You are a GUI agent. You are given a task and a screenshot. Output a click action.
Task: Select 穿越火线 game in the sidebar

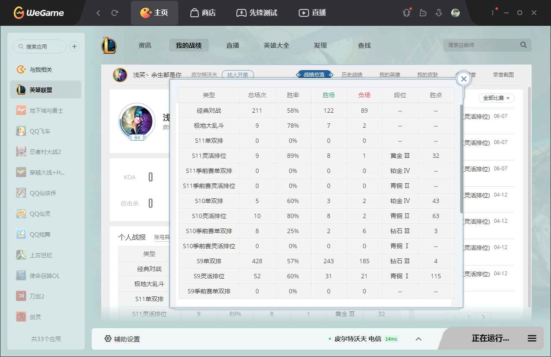coord(46,172)
